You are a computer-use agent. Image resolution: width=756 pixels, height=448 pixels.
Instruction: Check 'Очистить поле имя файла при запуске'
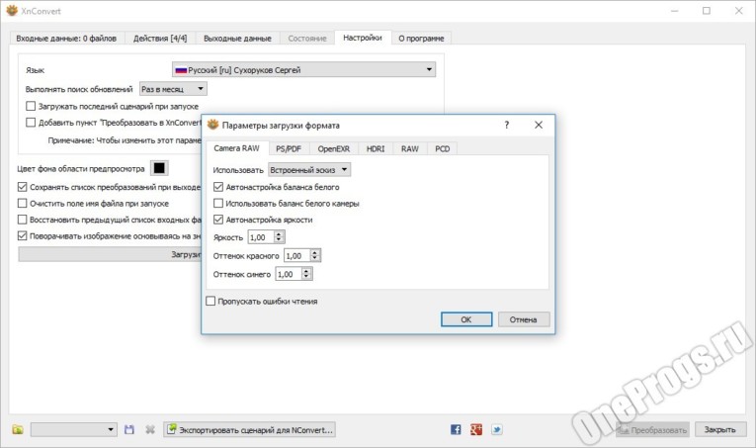point(22,203)
